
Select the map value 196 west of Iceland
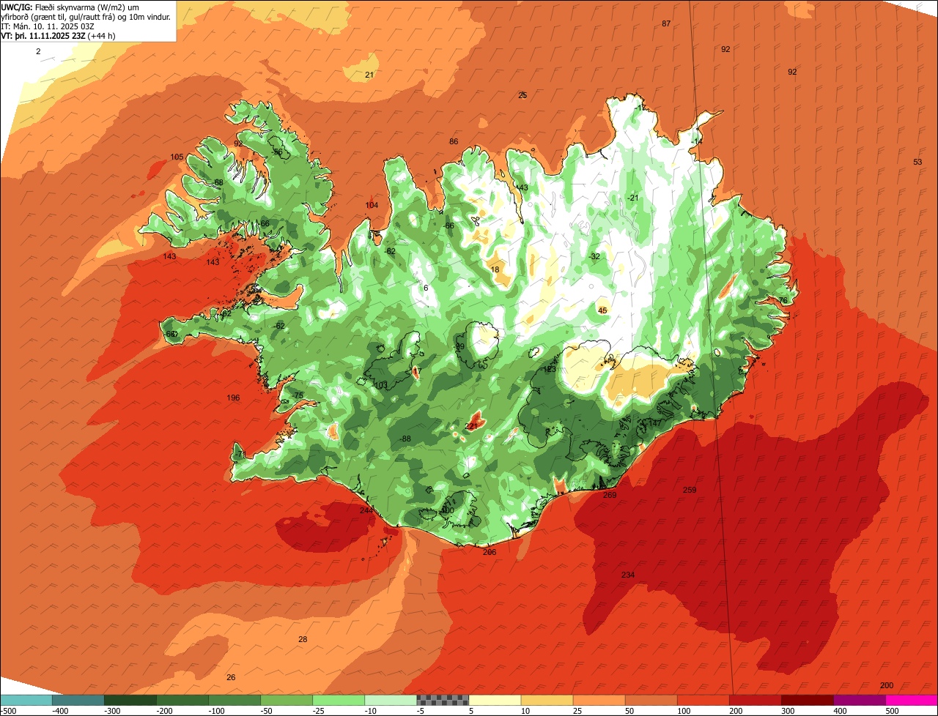tap(233, 398)
